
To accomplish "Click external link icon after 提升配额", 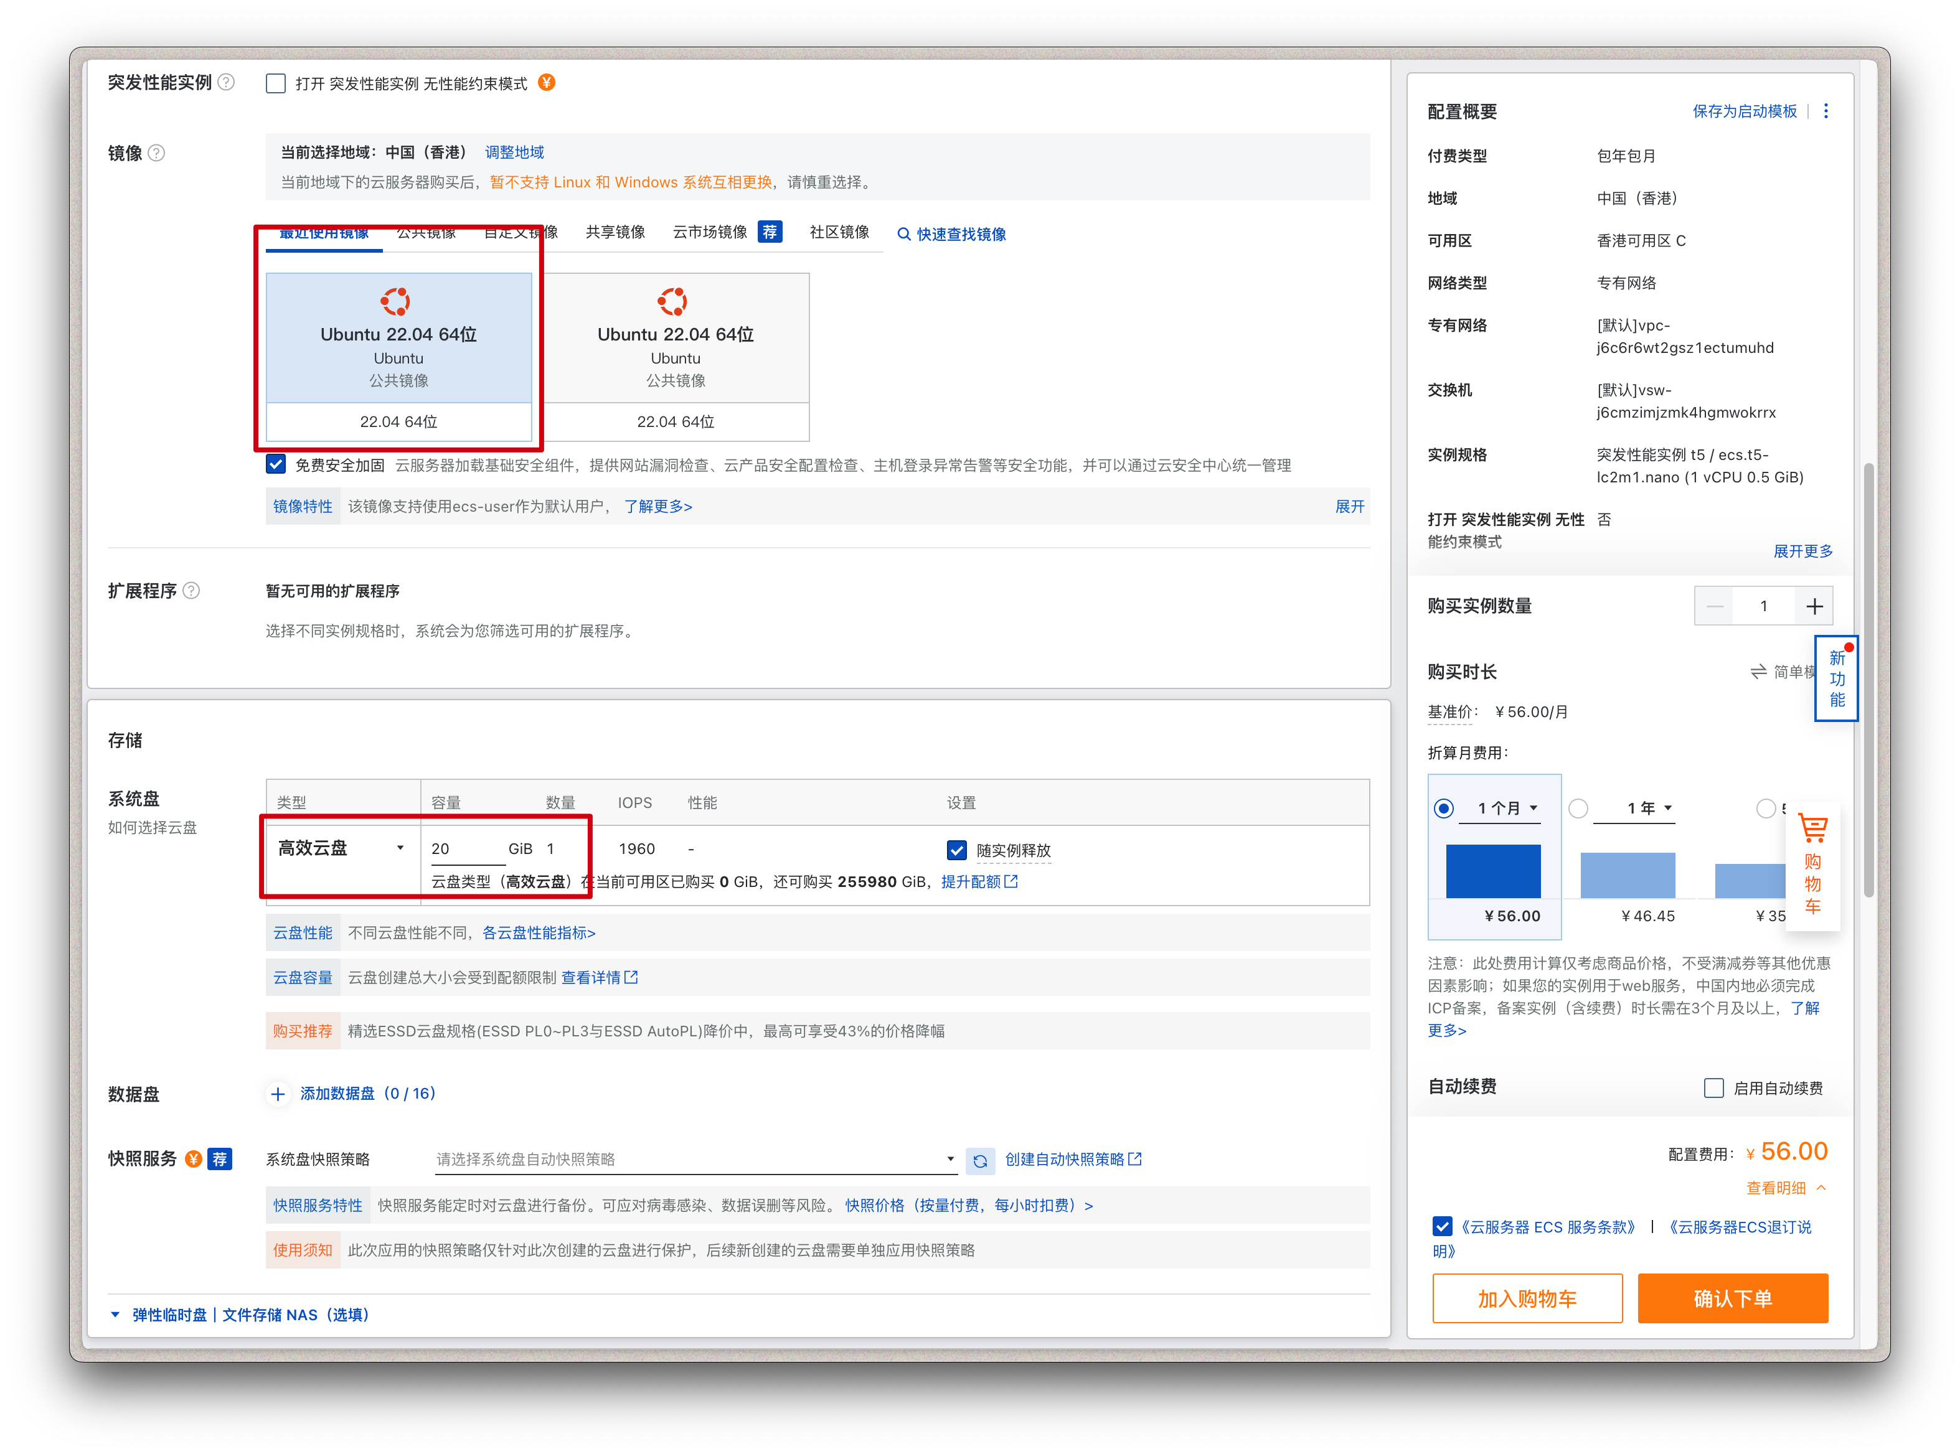I will (1011, 881).
